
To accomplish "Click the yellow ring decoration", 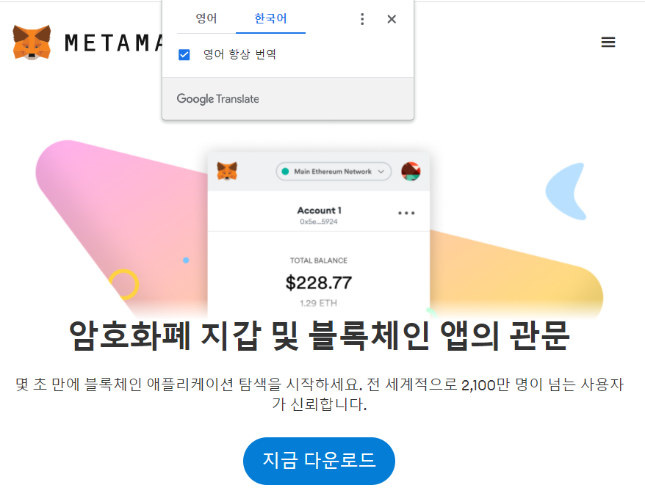I will (124, 284).
